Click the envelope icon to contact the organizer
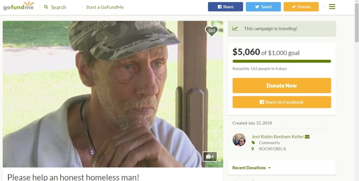359x181 pixels. pos(307,137)
